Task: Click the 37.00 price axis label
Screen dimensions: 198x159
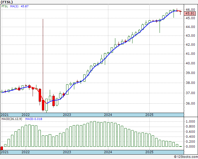Action: pyautogui.click(x=190, y=93)
